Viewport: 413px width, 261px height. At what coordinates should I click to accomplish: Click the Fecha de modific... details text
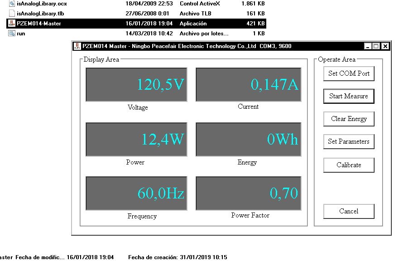click(x=64, y=257)
